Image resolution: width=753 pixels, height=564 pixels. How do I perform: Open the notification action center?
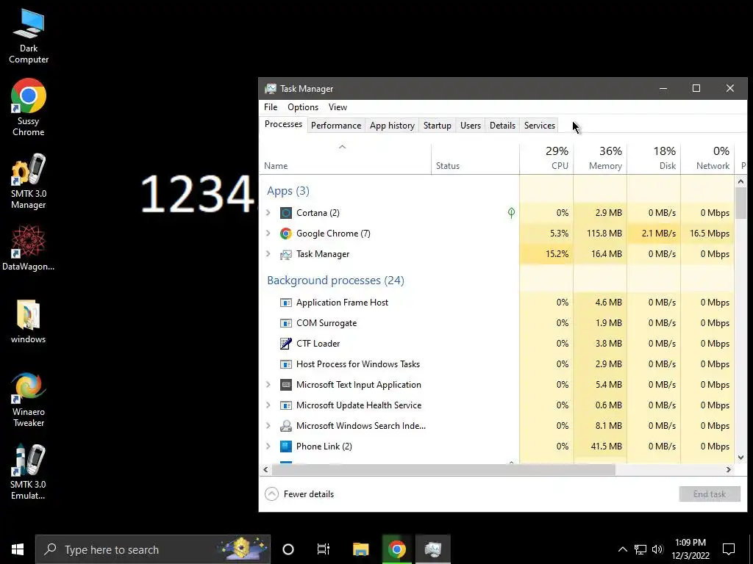[x=729, y=549]
